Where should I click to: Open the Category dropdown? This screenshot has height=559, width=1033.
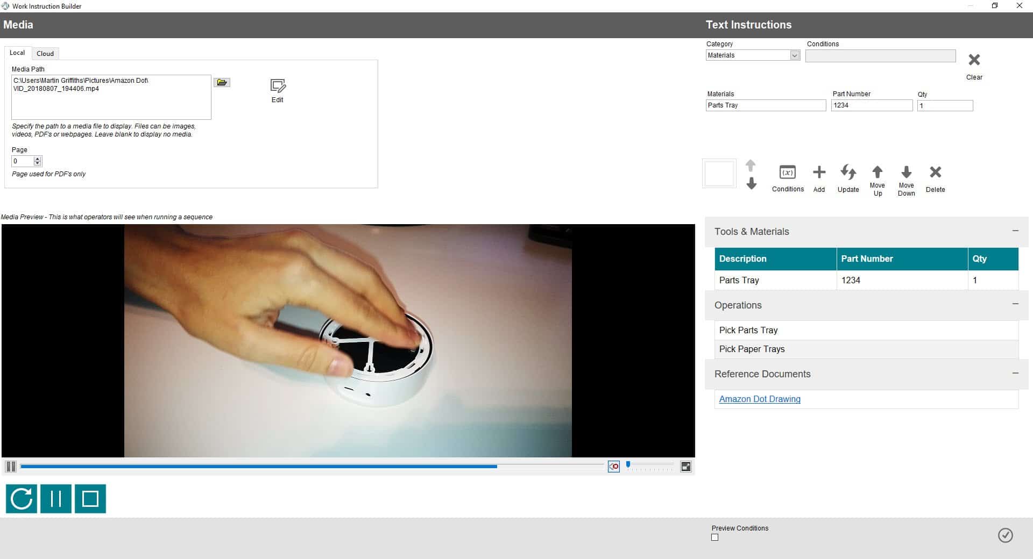coord(794,55)
